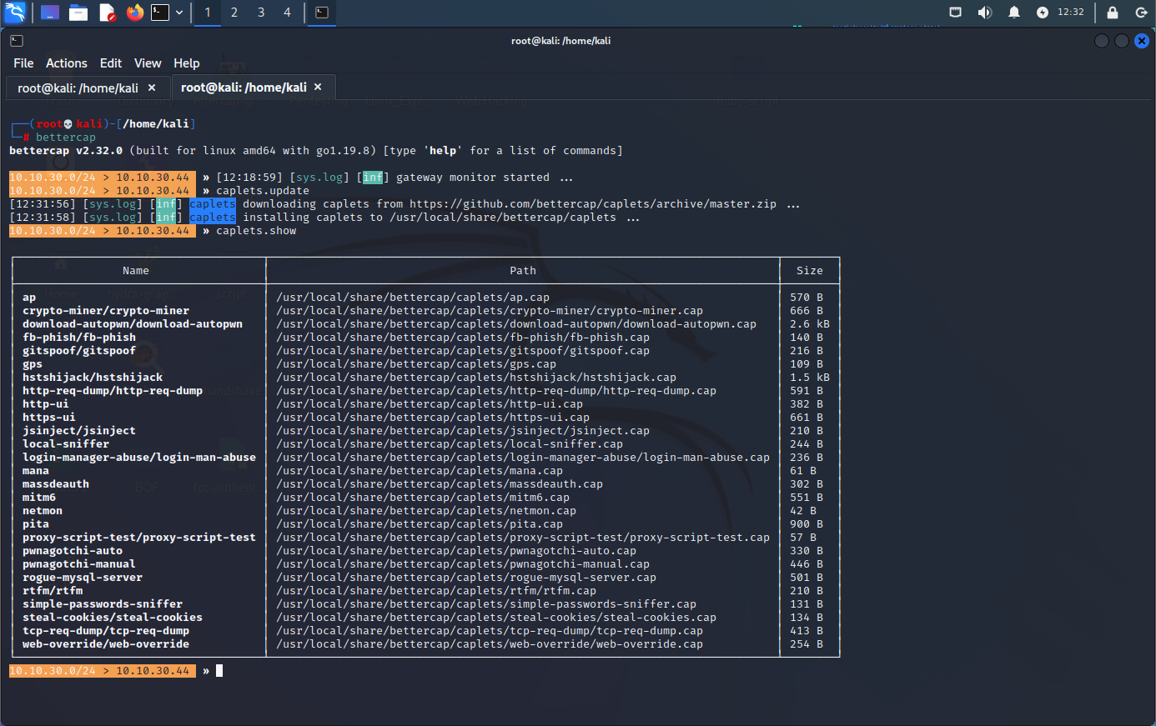Click the github caplets master.zip URL

[593, 204]
